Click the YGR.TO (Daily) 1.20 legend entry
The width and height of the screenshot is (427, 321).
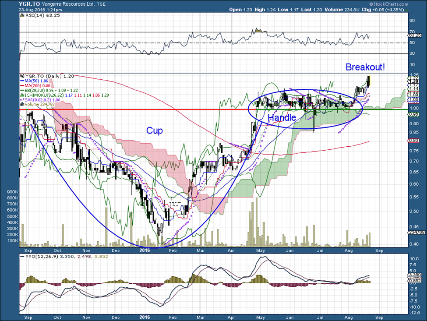pos(47,76)
